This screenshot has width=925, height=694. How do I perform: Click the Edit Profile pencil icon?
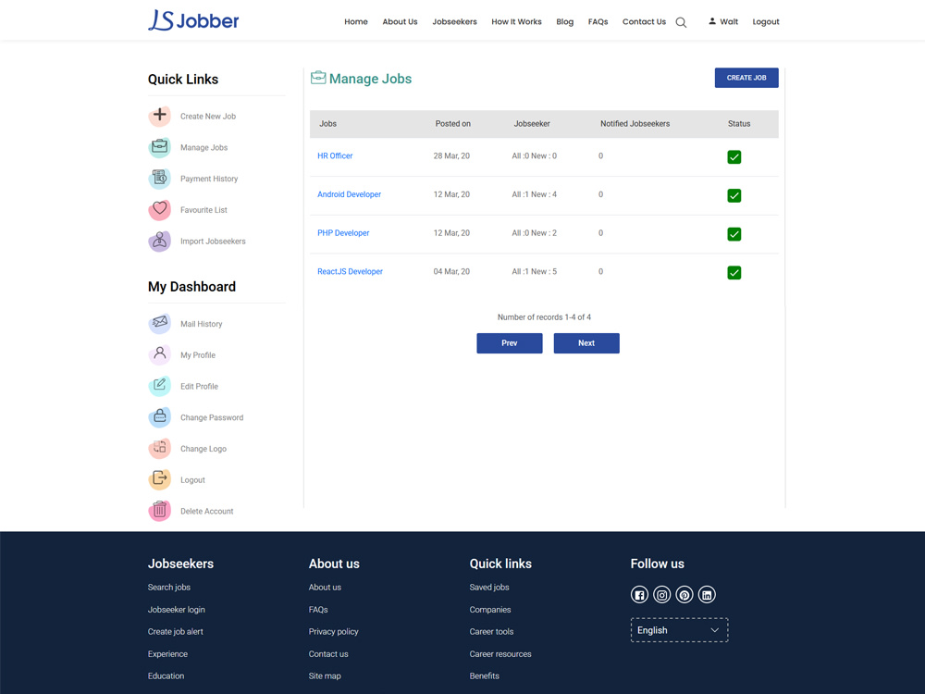pos(160,386)
